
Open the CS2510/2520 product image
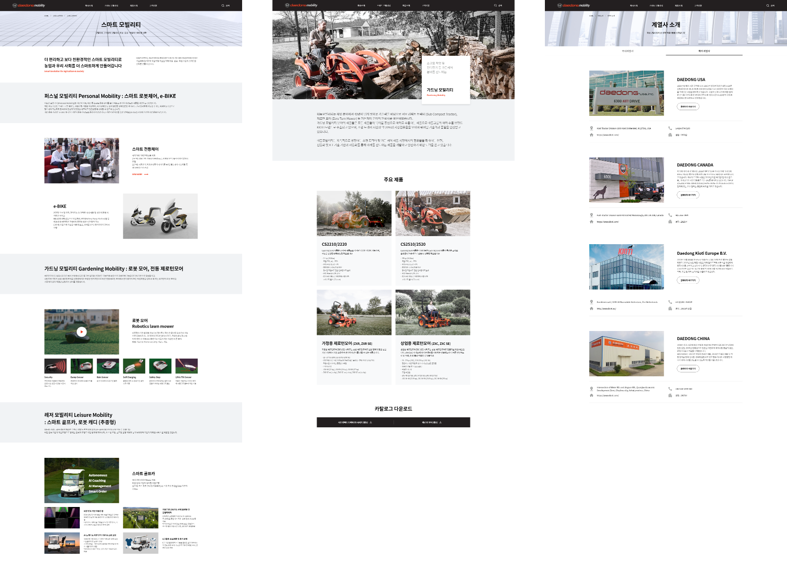433,213
